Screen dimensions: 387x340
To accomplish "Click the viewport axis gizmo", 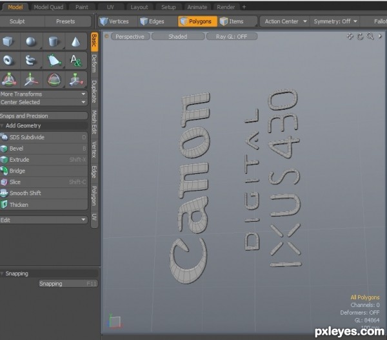I will tap(115, 321).
